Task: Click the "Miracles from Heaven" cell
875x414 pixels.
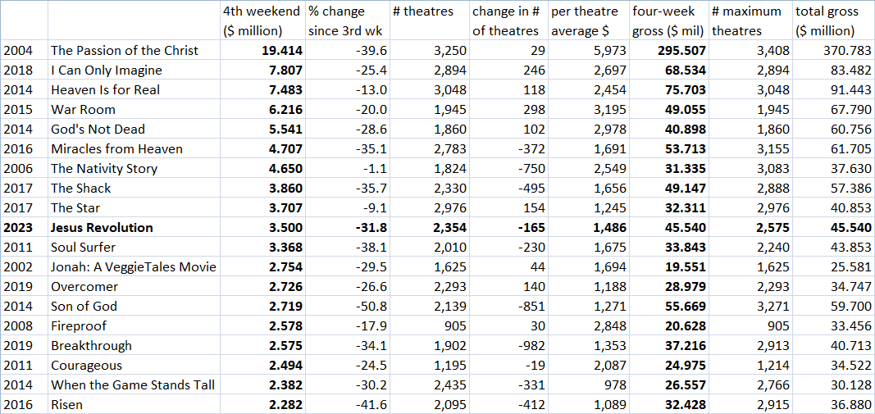Action: click(134, 149)
